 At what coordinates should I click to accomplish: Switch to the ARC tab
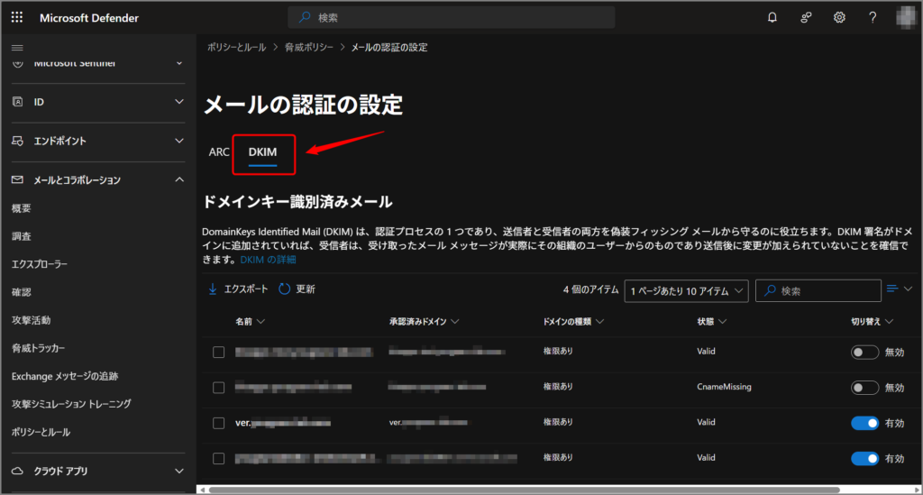(x=219, y=152)
